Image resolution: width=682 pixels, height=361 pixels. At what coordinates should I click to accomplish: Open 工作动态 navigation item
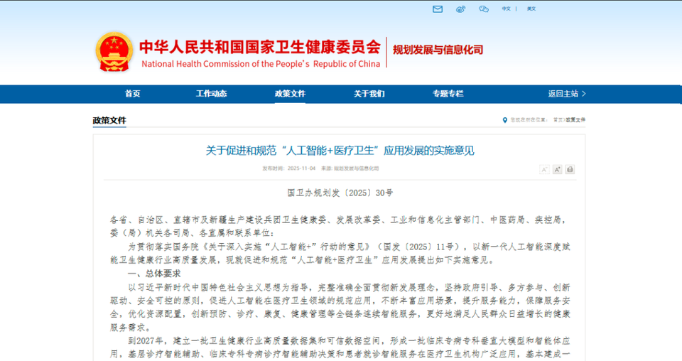[212, 94]
